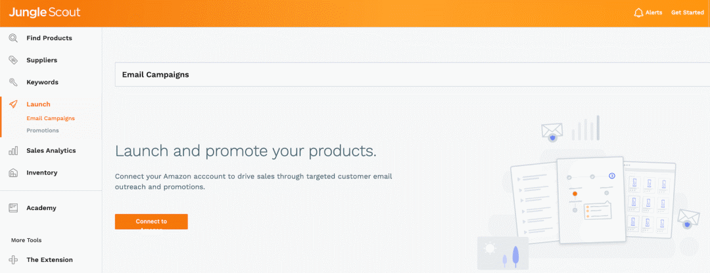Click the Academy icon in sidebar

coord(13,208)
